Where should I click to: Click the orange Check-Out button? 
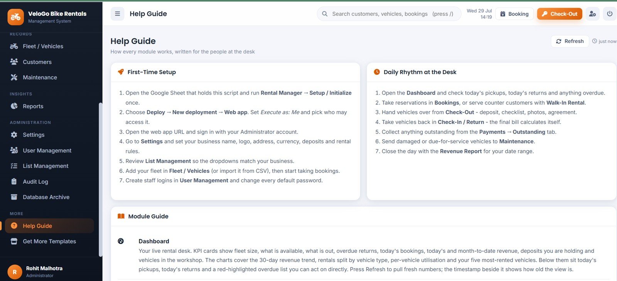(560, 14)
